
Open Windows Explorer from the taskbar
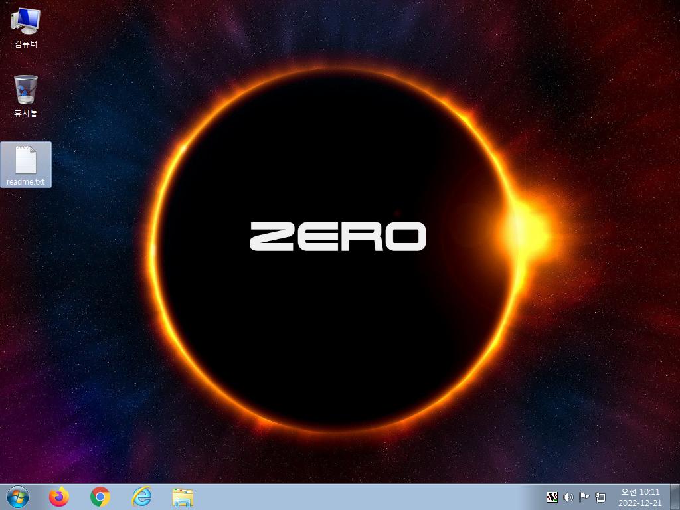click(183, 497)
